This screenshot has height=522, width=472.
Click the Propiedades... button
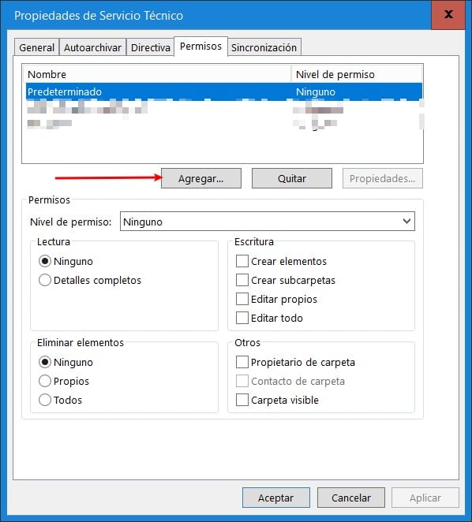click(x=383, y=178)
